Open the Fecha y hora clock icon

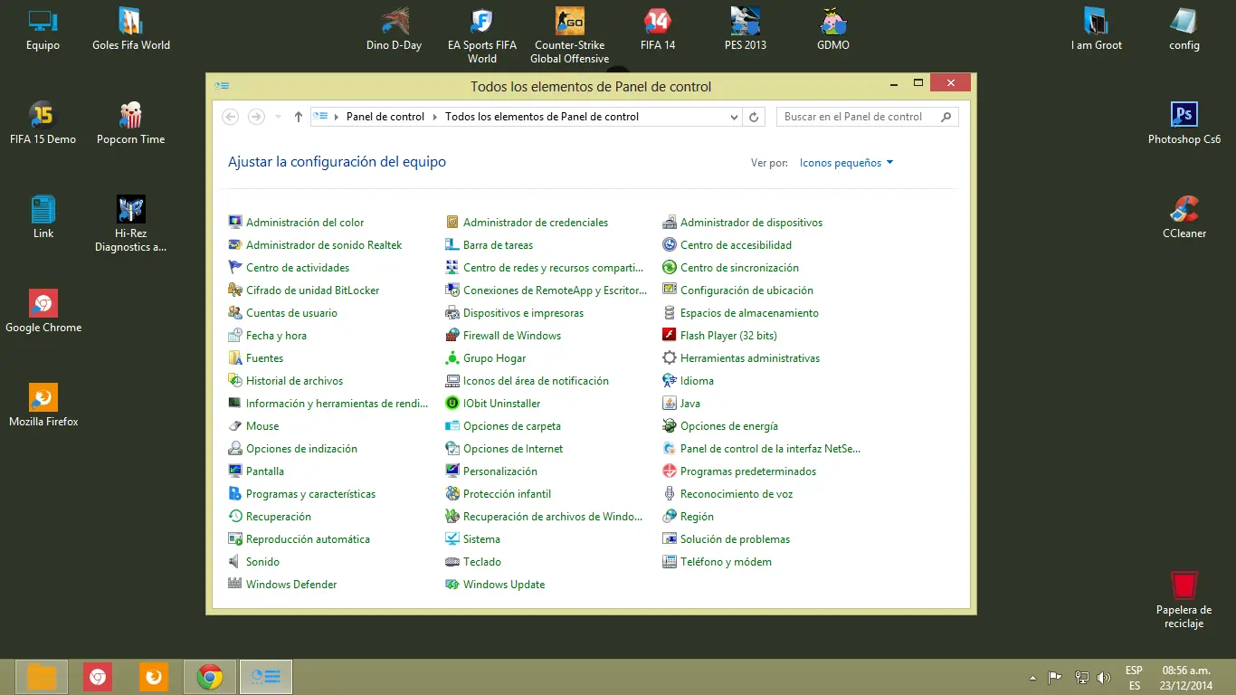pyautogui.click(x=235, y=336)
